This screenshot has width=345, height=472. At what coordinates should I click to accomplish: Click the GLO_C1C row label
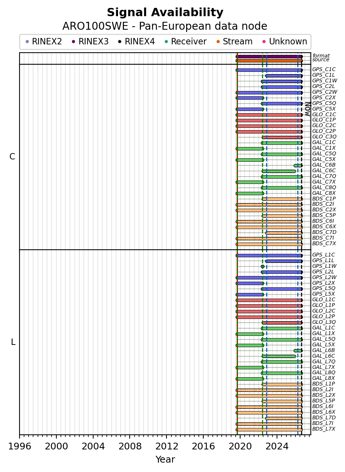[324, 114]
